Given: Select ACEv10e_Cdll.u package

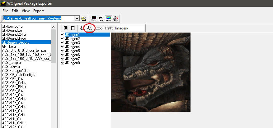Looking at the screenshot, I should (14, 99).
